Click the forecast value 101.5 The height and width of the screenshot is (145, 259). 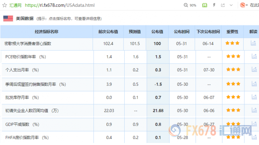click(135, 43)
